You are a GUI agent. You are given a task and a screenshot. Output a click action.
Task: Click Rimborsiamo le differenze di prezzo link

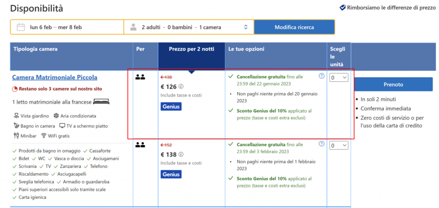click(385, 7)
